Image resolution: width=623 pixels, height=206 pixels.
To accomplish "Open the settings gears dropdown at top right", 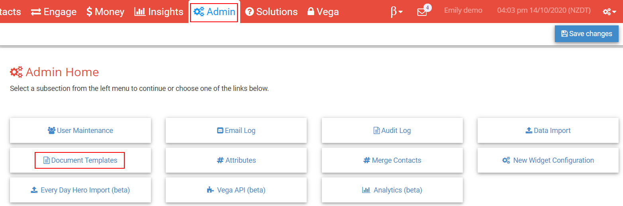I will 609,12.
